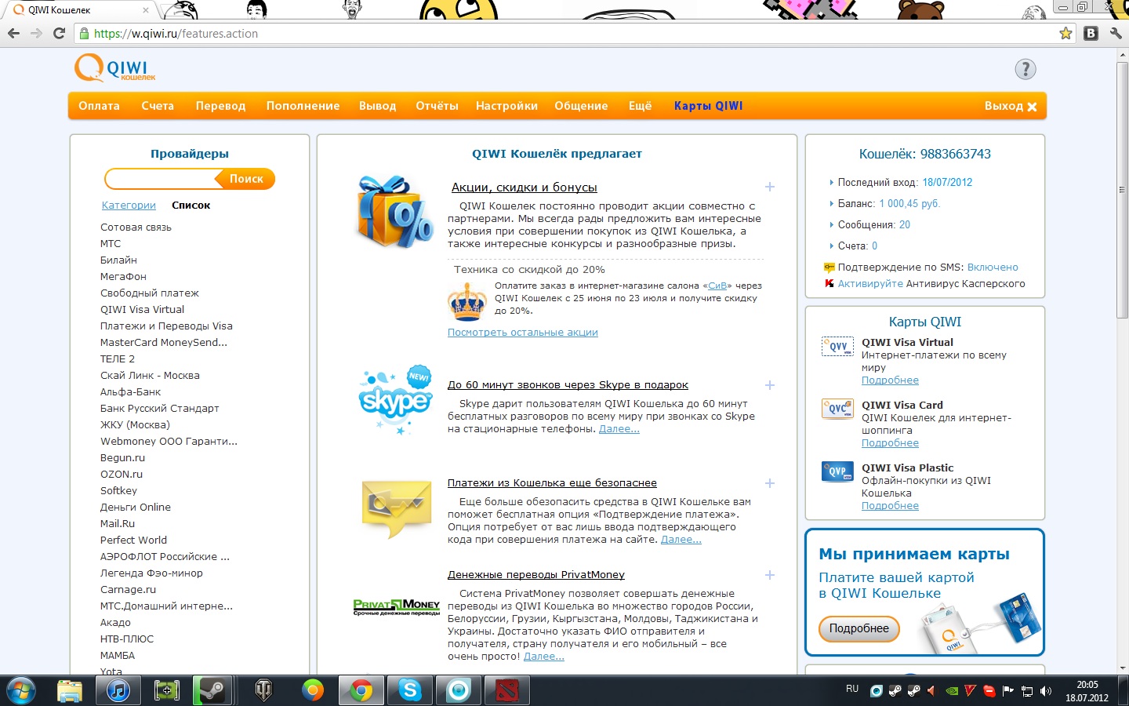Open the Перевод menu item
1129x706 pixels.
pyautogui.click(x=220, y=106)
